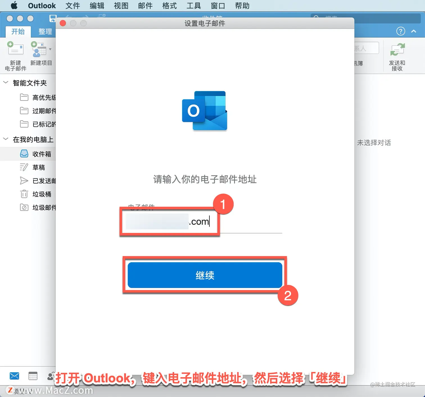The width and height of the screenshot is (425, 397).
Task: Click the New Email (新建电子邮件) icon
Action: pyautogui.click(x=15, y=48)
